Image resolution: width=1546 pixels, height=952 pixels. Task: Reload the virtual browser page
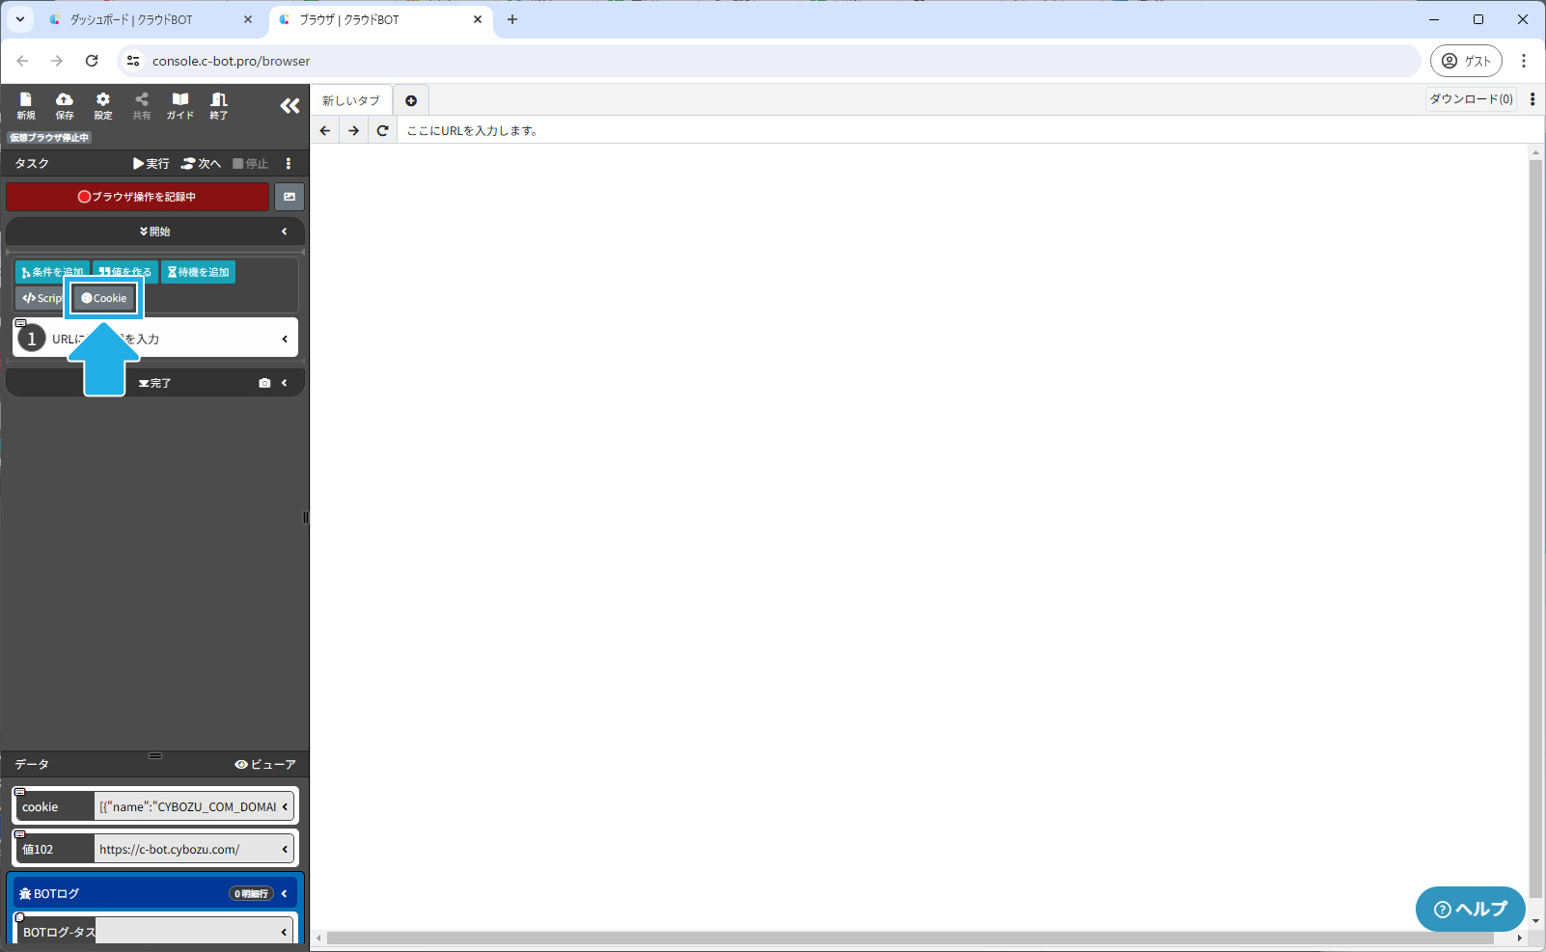pyautogui.click(x=383, y=130)
